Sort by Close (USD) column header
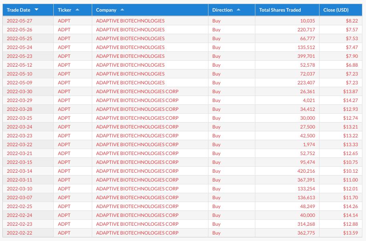The height and width of the screenshot is (241, 366). [x=336, y=10]
